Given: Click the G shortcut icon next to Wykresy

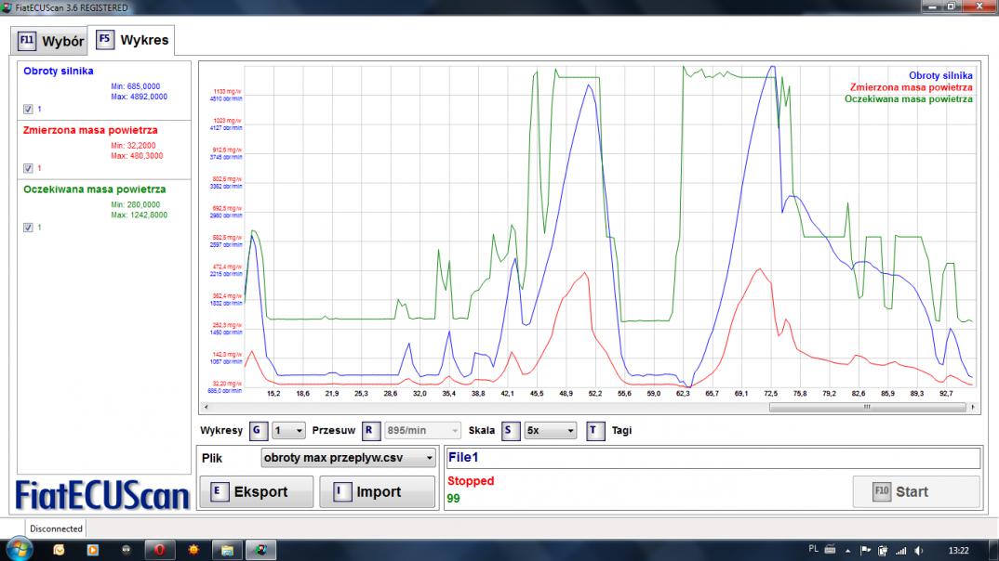Looking at the screenshot, I should click(x=258, y=431).
